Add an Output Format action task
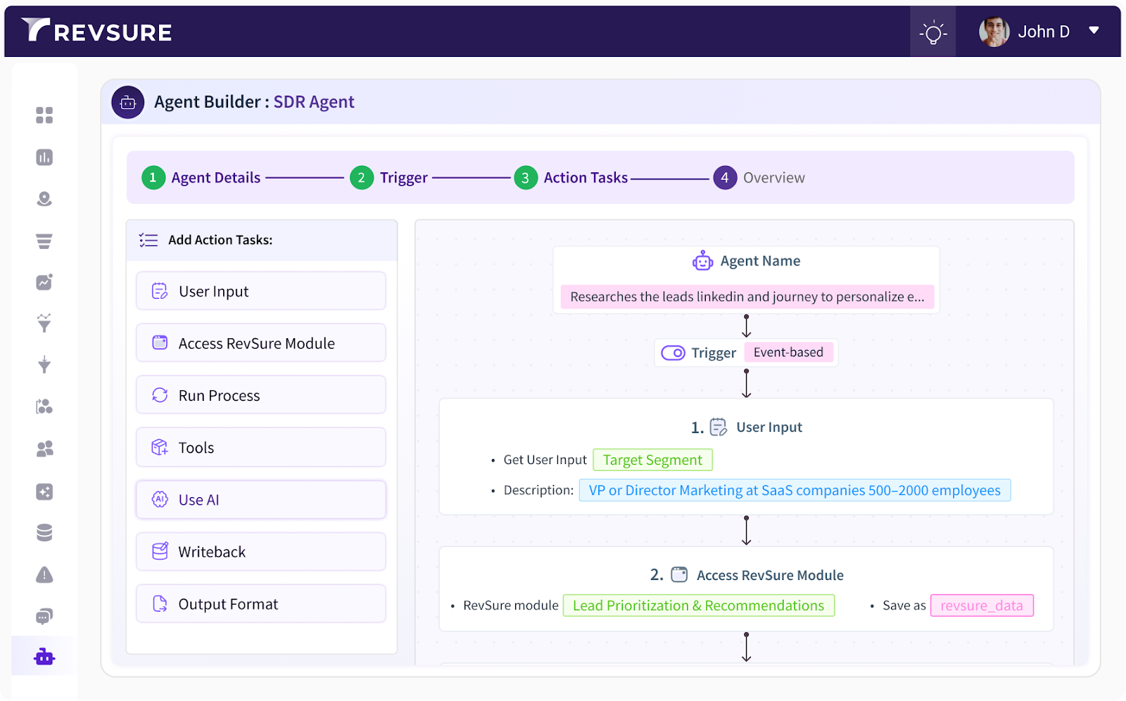 [261, 604]
